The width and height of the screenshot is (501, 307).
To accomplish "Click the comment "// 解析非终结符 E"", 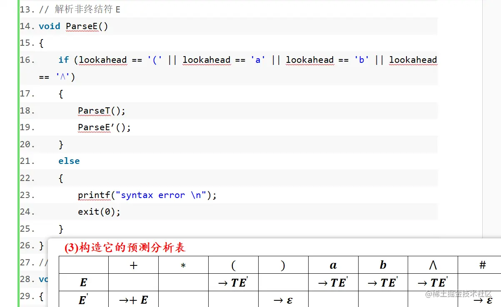I will click(x=80, y=9).
